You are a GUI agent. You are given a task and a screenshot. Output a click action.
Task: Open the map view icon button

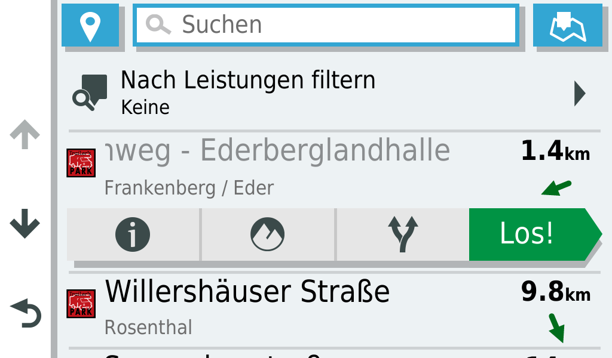pos(567,26)
